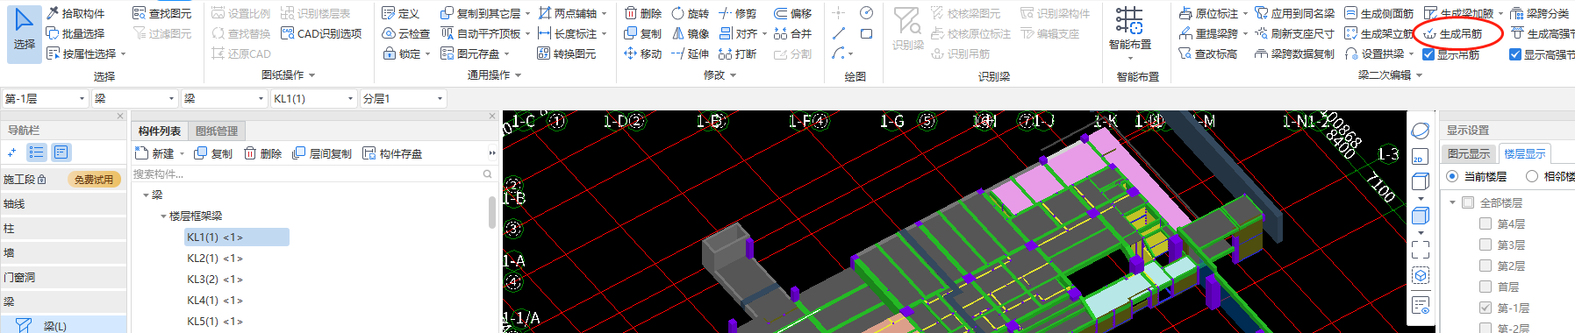This screenshot has height=333, width=1575.
Task: Click the 免费试用 badge
Action: [x=94, y=179]
